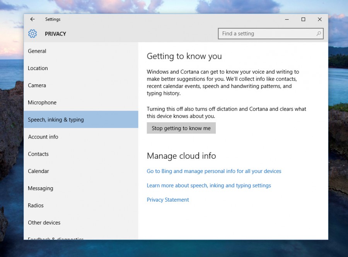Select Speech, inking & typing
Screen dimensions: 348x257
(x=55, y=120)
